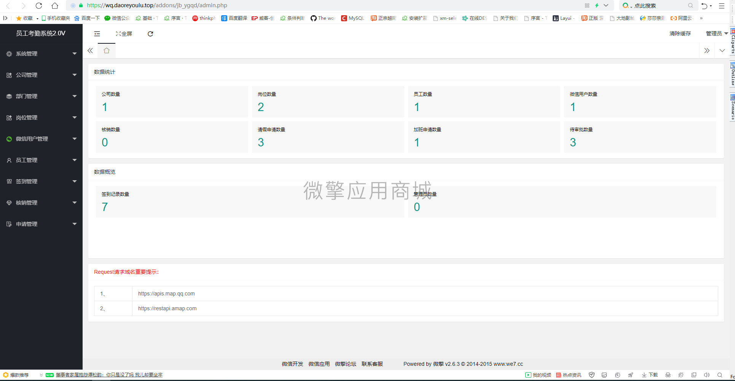Click https://apis.map.qq.com text
Viewport: 735px width, 381px height.
(x=166, y=294)
